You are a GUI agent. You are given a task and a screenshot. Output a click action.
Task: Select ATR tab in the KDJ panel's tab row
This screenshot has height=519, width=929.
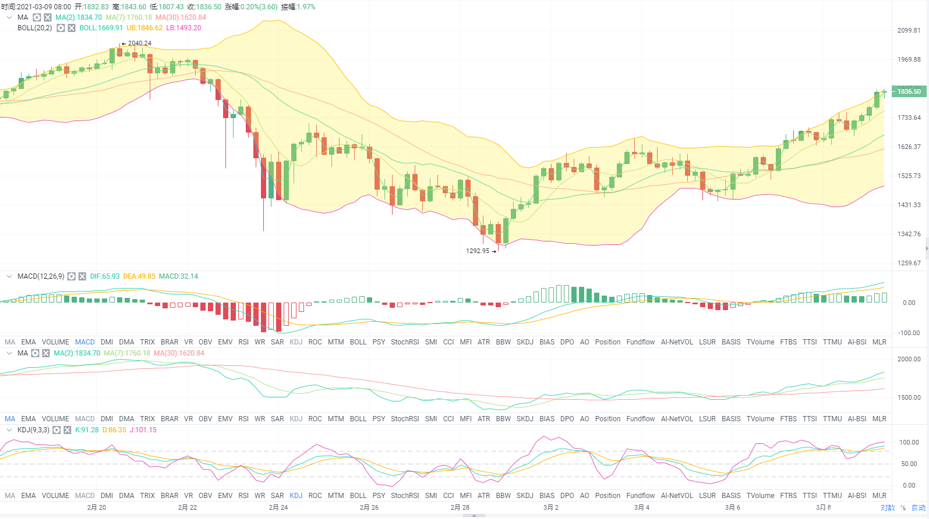coord(484,496)
